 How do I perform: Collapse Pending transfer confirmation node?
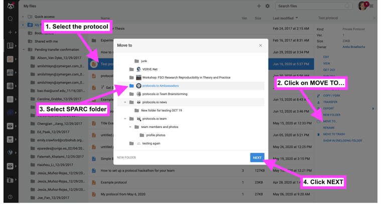(24, 49)
